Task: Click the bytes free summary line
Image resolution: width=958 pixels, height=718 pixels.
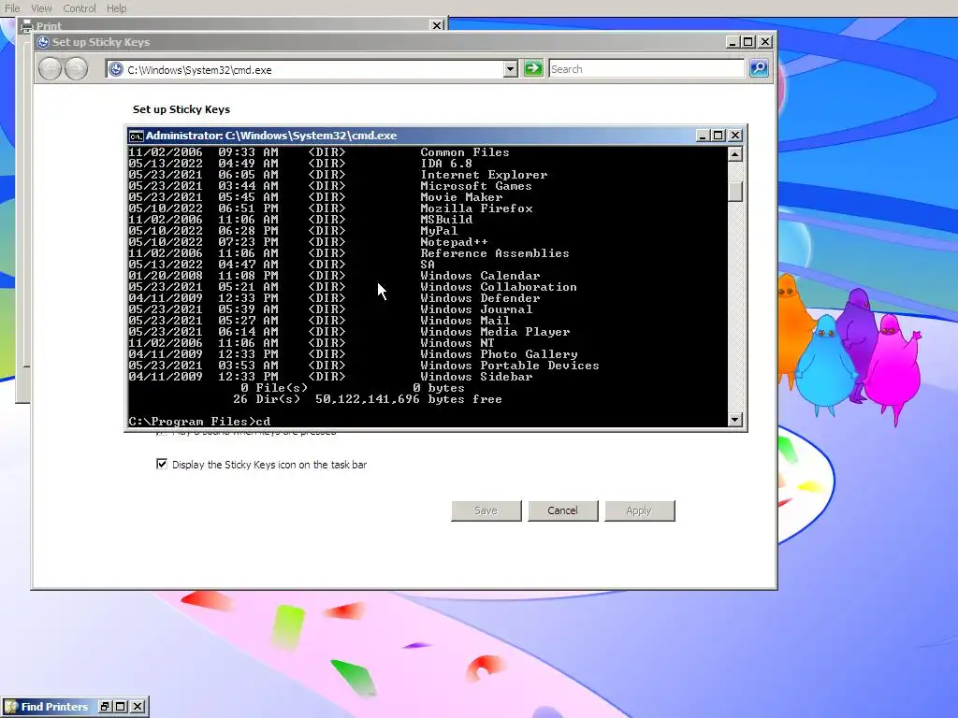Action: 367,398
